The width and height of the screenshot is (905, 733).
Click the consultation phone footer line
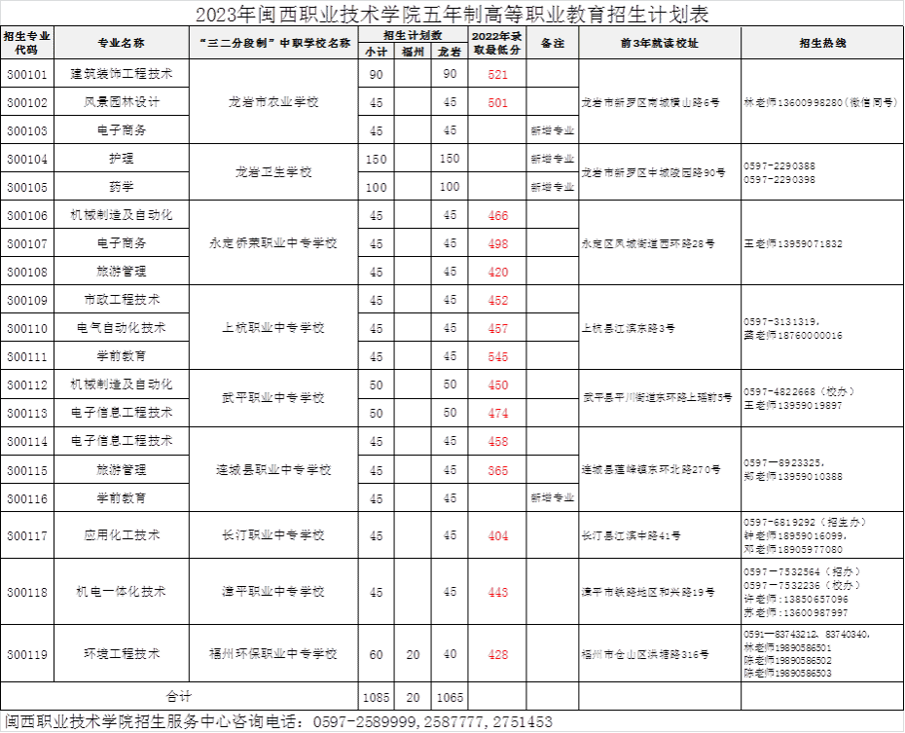(x=278, y=722)
